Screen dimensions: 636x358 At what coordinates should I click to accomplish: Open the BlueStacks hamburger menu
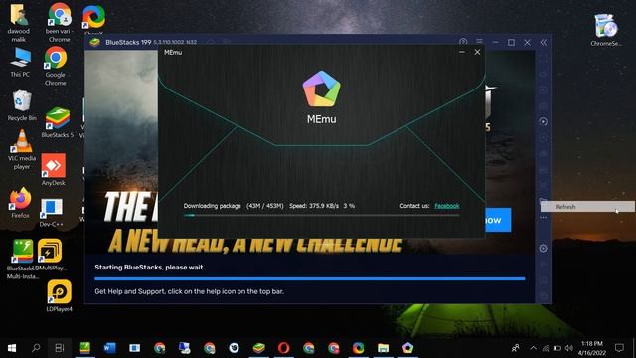(x=479, y=42)
